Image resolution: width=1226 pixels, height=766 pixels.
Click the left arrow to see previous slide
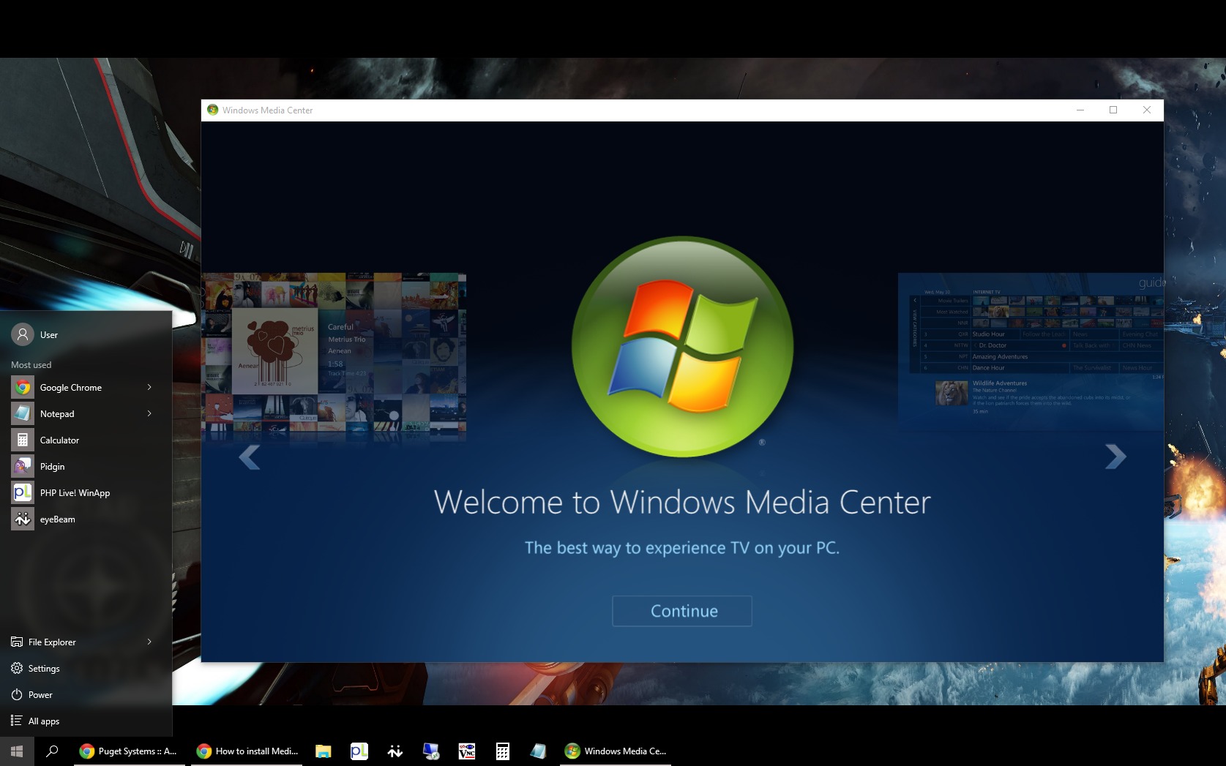click(250, 457)
